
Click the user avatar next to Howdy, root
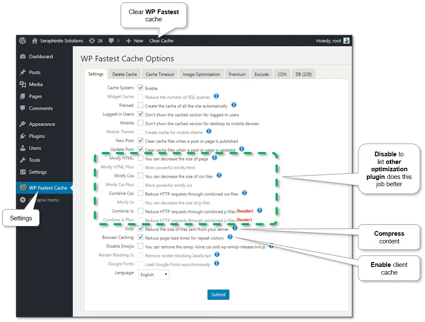(346, 41)
